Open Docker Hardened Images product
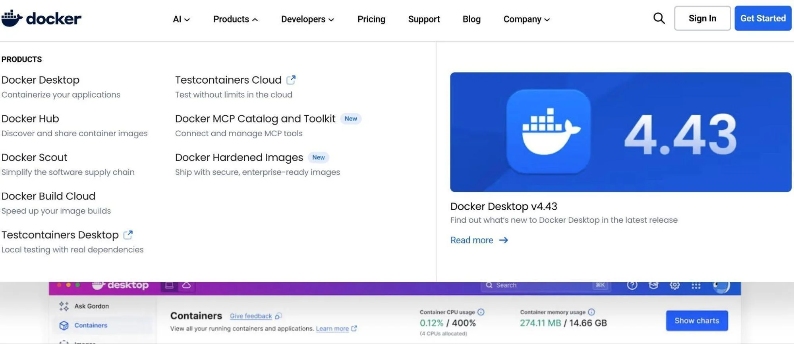 [x=239, y=157]
